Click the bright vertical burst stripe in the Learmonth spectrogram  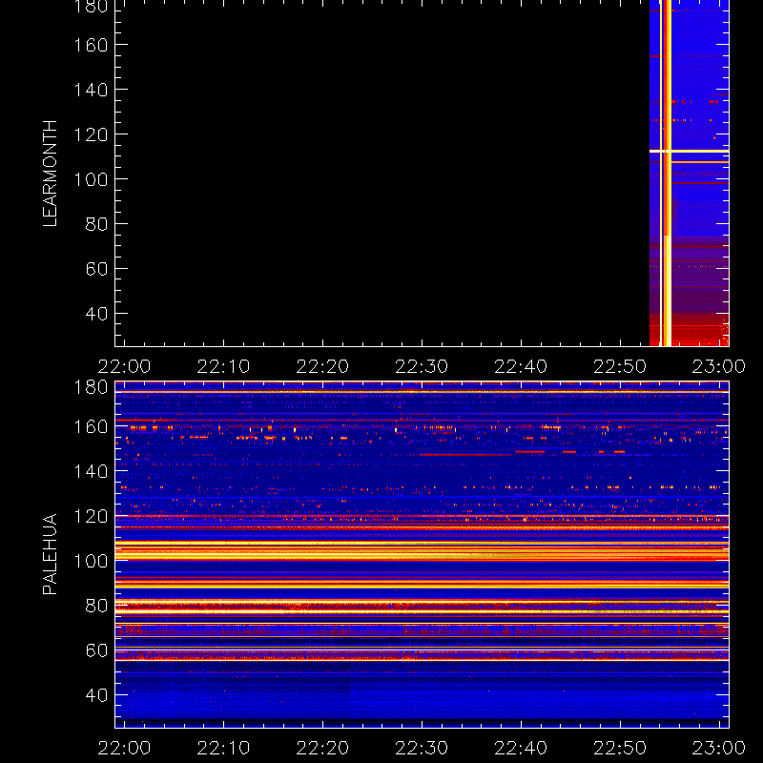click(666, 174)
